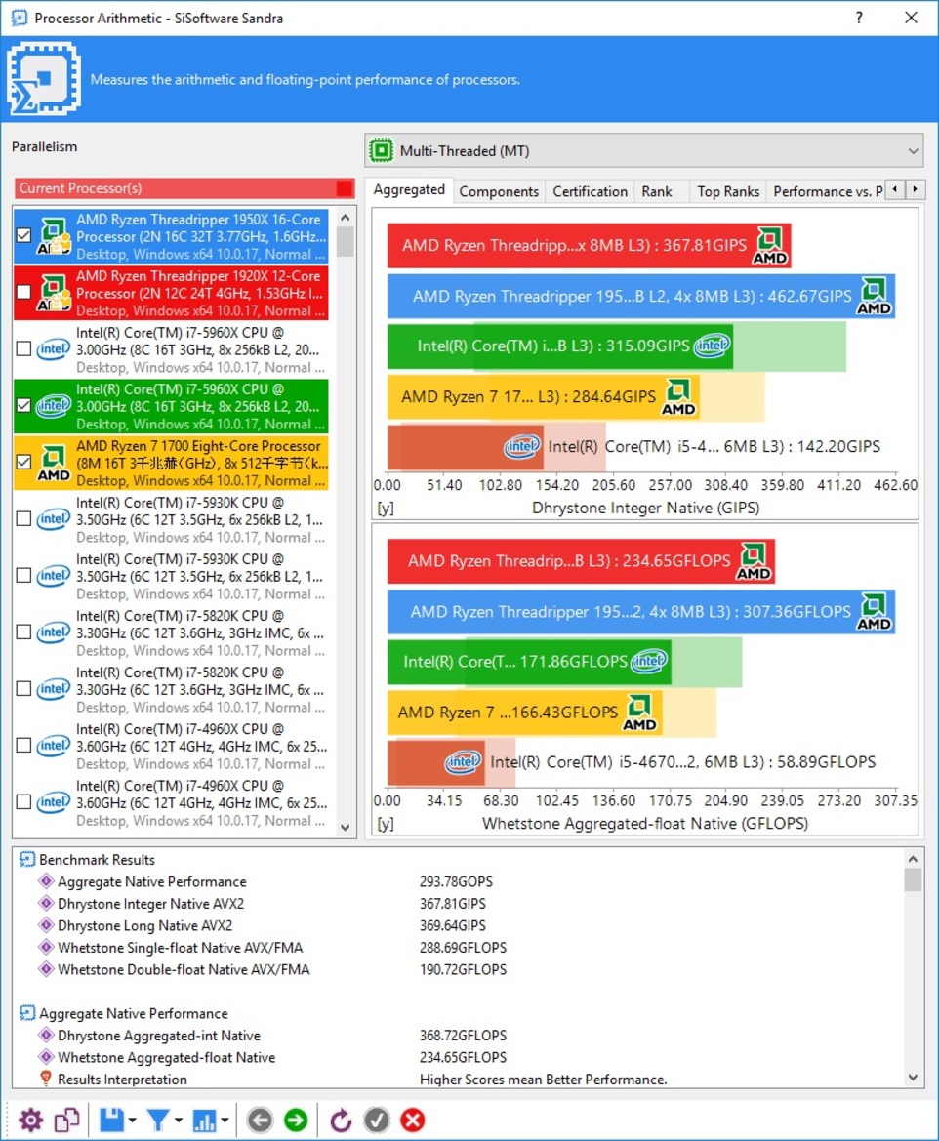Image resolution: width=939 pixels, height=1141 pixels.
Task: Click the question mark help button
Action: 859,18
